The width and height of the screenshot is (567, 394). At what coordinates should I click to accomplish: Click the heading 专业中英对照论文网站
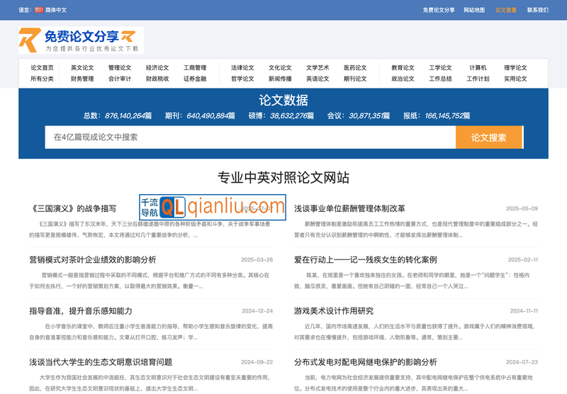283,177
